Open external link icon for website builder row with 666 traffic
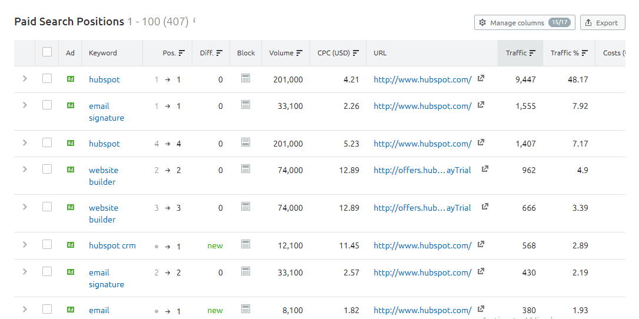The width and height of the screenshot is (639, 319). [x=485, y=207]
